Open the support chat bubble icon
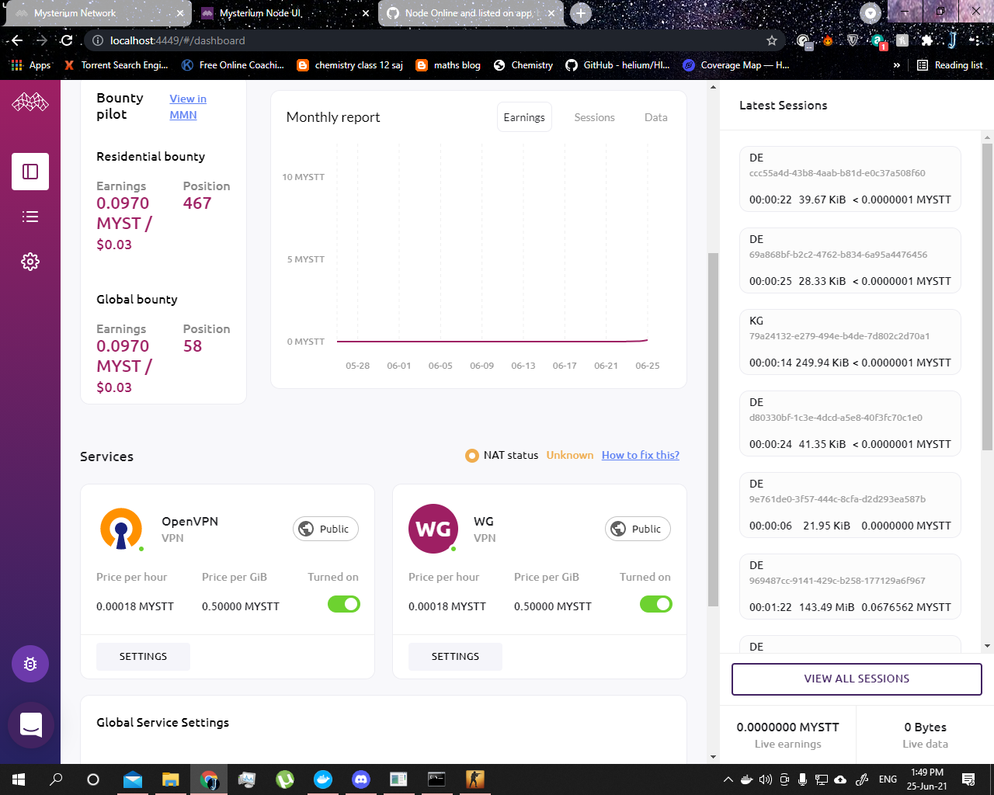 coord(30,724)
